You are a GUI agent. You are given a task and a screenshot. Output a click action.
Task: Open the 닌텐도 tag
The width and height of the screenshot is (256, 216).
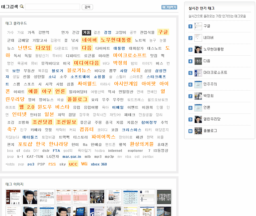click(25, 48)
